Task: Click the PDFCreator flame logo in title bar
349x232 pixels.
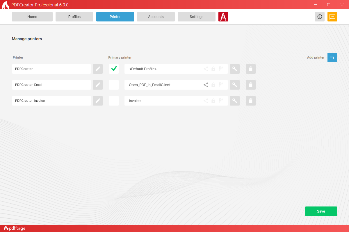Action: [x=5, y=5]
